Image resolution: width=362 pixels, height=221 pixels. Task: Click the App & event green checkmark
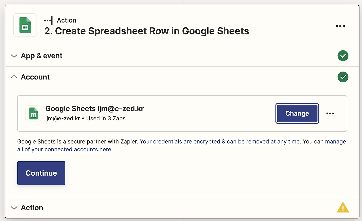tap(343, 56)
